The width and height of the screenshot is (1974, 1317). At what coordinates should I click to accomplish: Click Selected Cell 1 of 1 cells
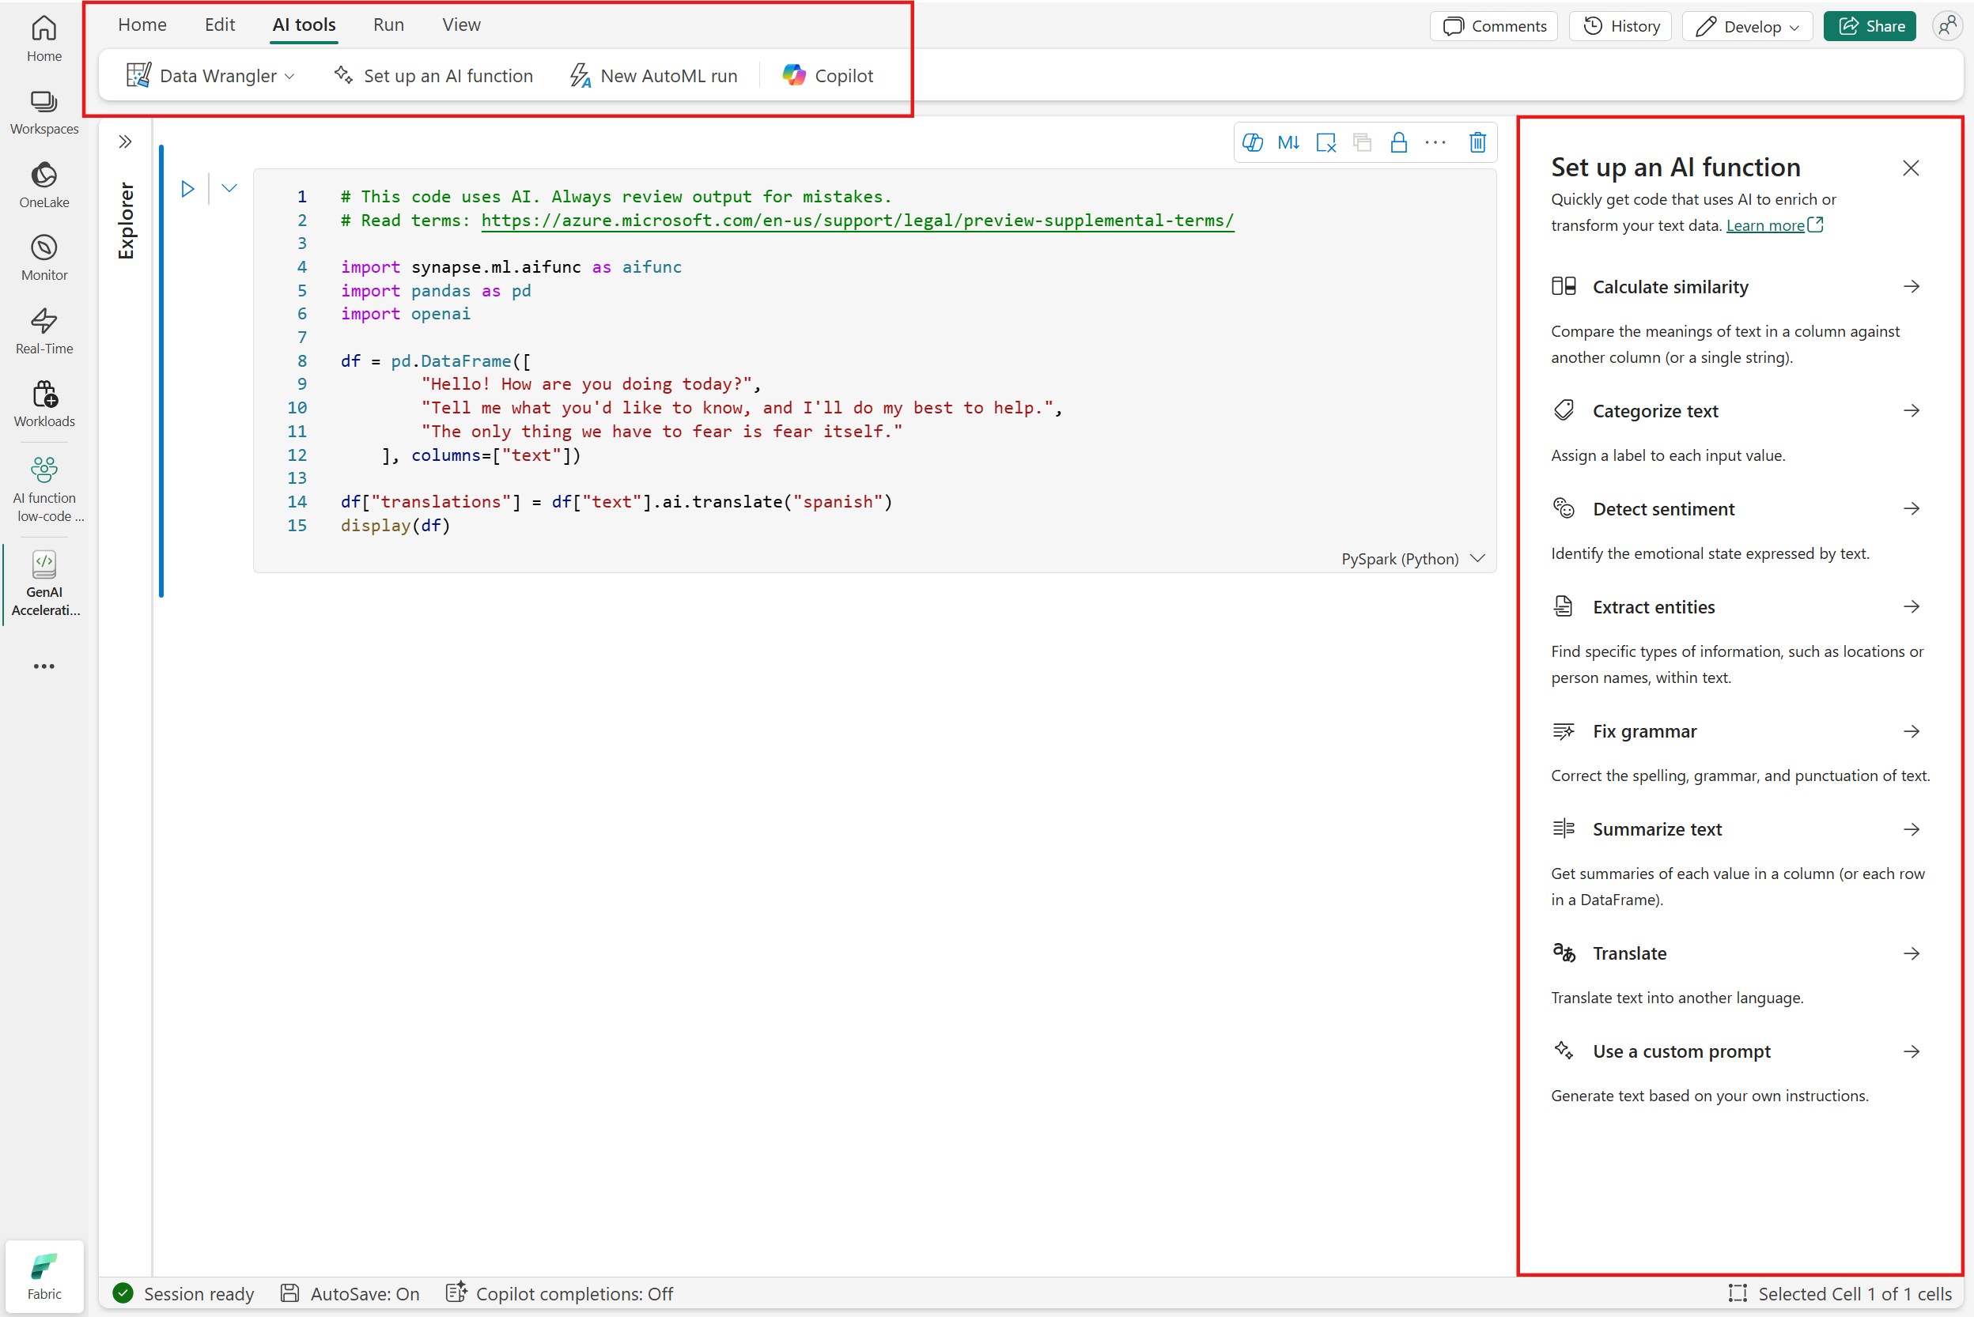(x=1840, y=1294)
